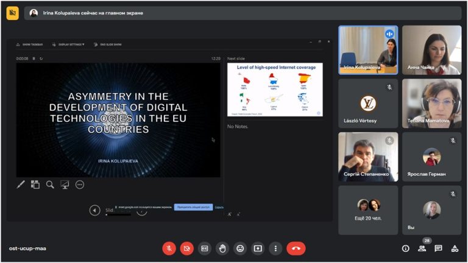Screen dimensions: 468x263
Task: Restore the presenter view window
Action: (320, 42)
